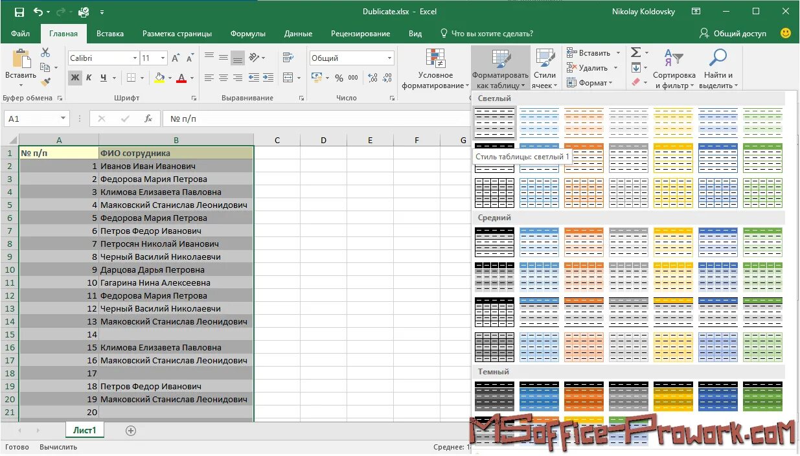Switch to the Рецензирование tab
This screenshot has height=456, width=800.
[x=360, y=34]
